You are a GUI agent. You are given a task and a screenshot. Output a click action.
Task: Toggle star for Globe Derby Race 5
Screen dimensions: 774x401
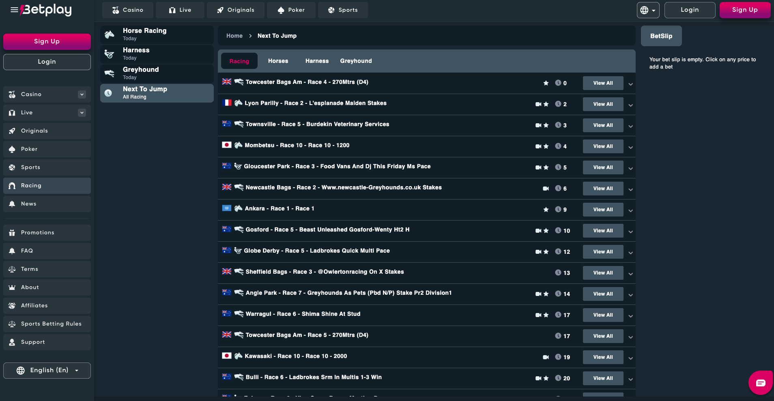coord(546,252)
